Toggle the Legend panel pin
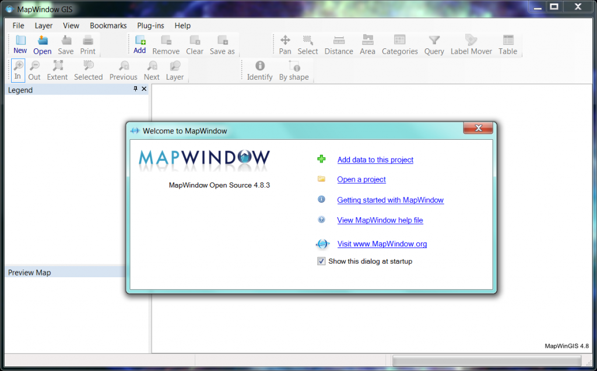The height and width of the screenshot is (371, 597). coord(135,89)
